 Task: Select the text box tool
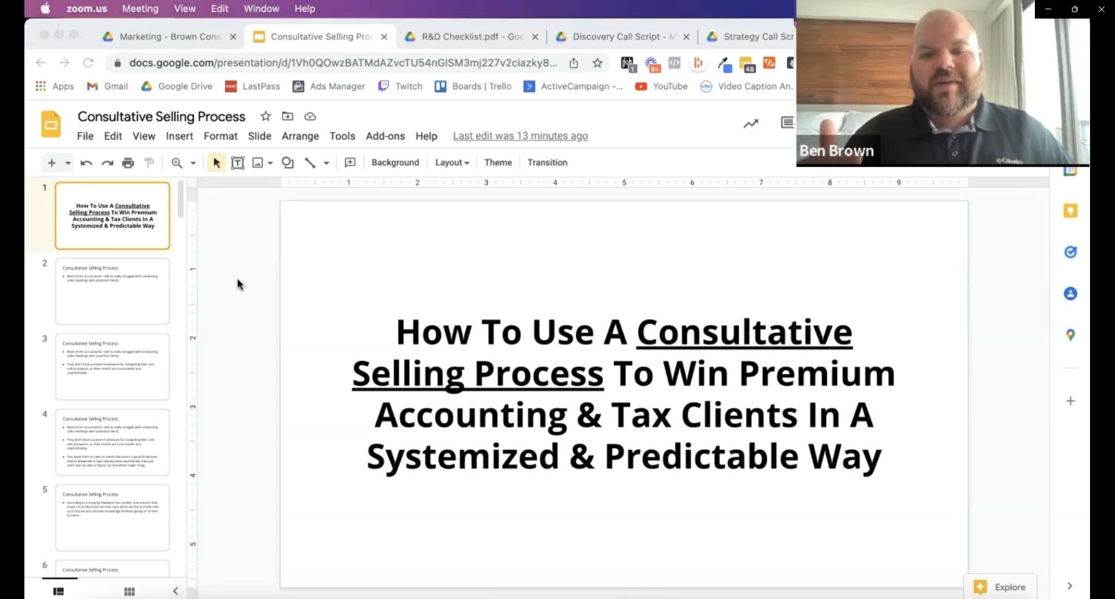coord(238,163)
